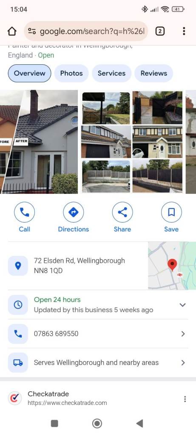Switch to the Photos tab
The height and width of the screenshot is (436, 196).
click(x=71, y=73)
